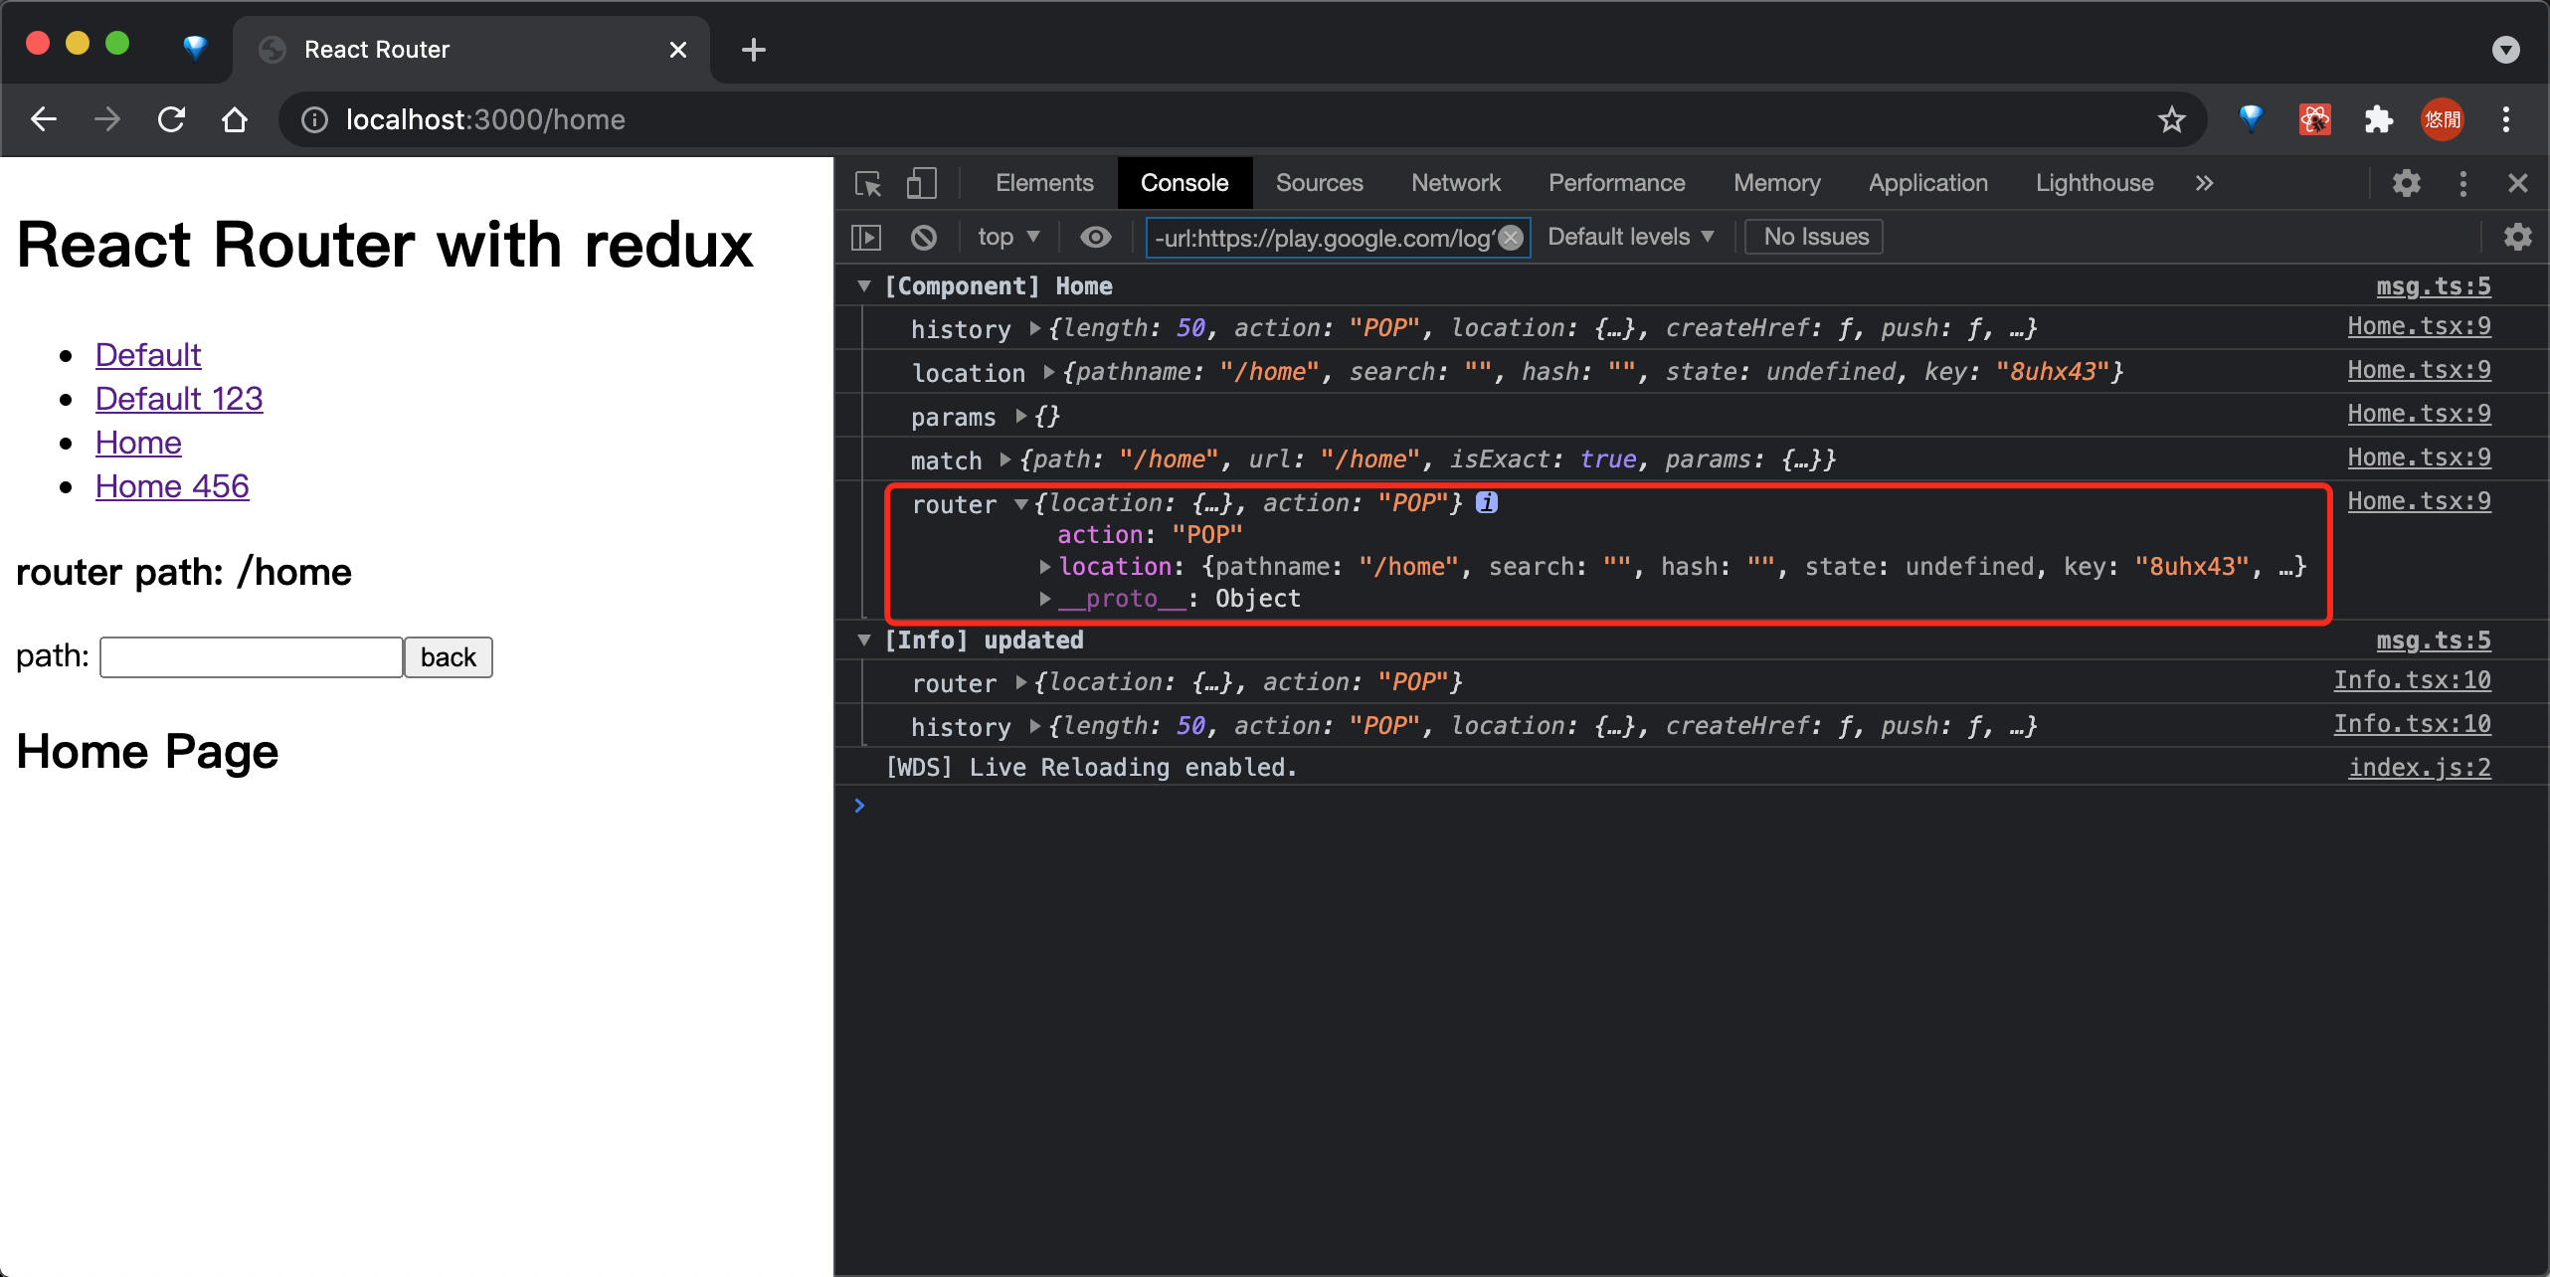Click the inspect element icon in DevTools
Viewport: 2550px width, 1277px height.
tap(871, 182)
